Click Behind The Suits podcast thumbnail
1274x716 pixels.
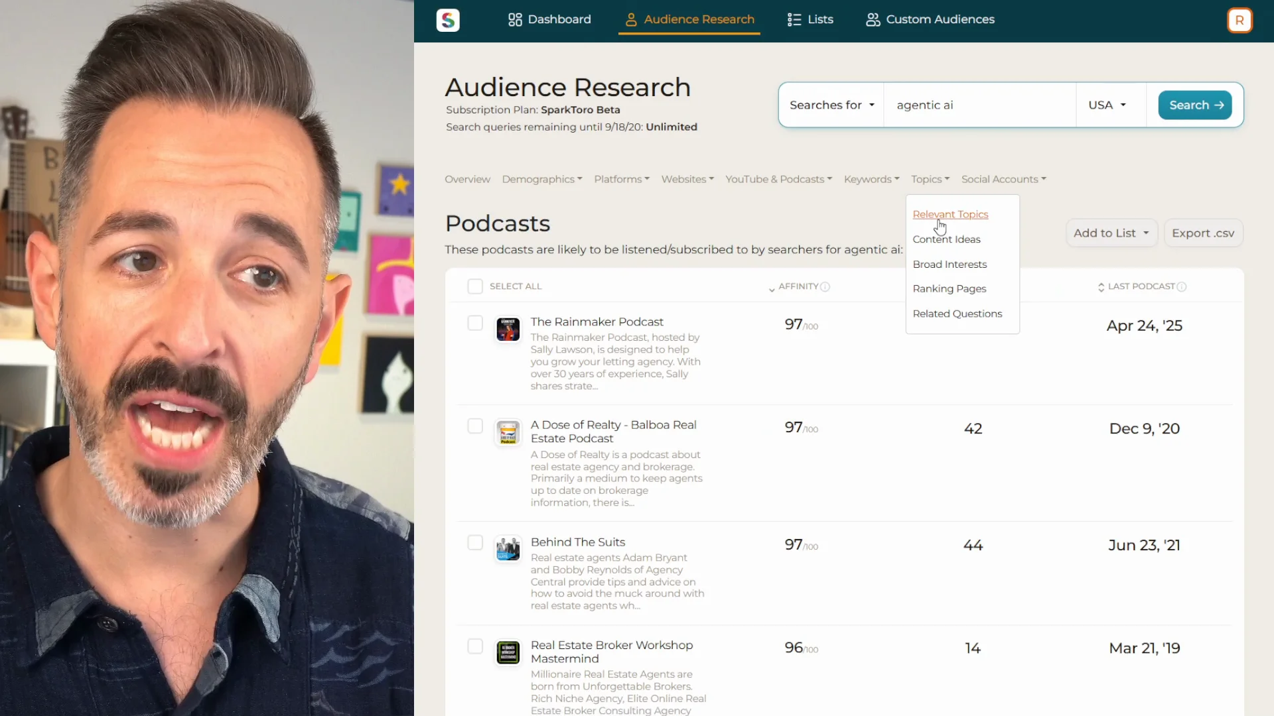(x=508, y=549)
